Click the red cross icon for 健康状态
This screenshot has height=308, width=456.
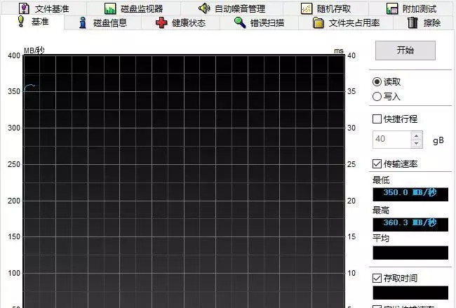tap(161, 22)
